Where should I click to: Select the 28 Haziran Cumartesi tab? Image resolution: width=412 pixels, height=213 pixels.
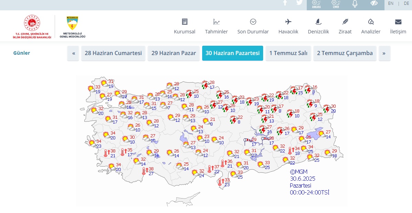tap(113, 53)
